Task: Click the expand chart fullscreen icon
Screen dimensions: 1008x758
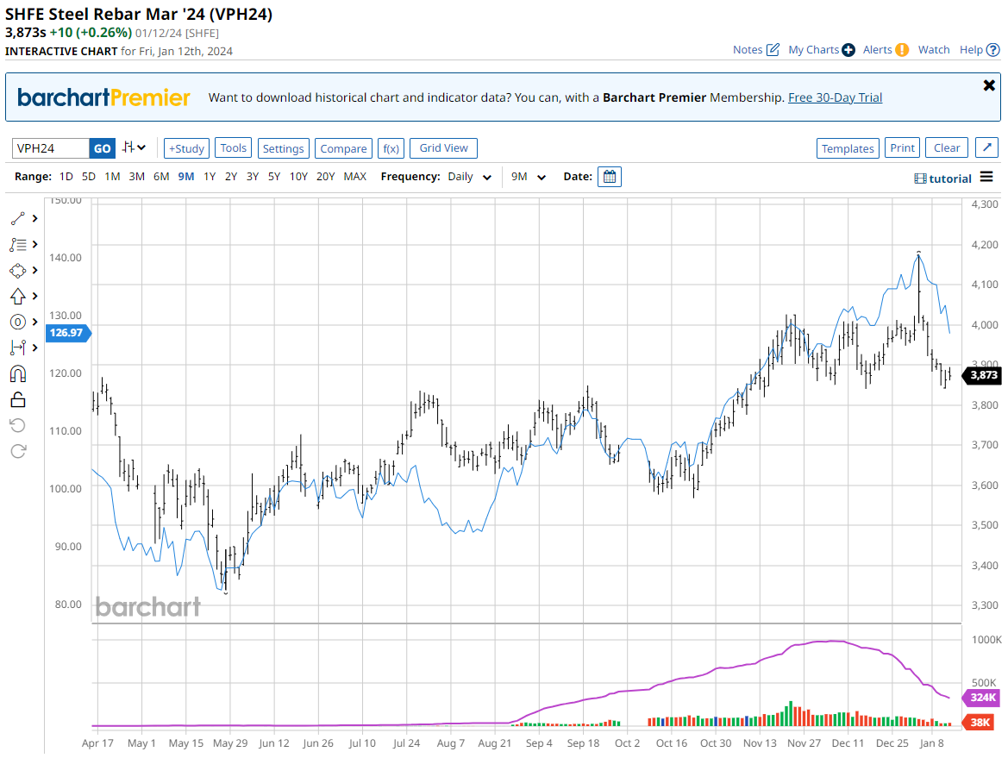Action: (986, 147)
